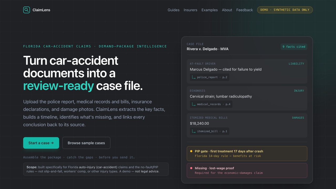
Task: Click the yellow dot on PIP gate alert
Action: tap(191, 151)
